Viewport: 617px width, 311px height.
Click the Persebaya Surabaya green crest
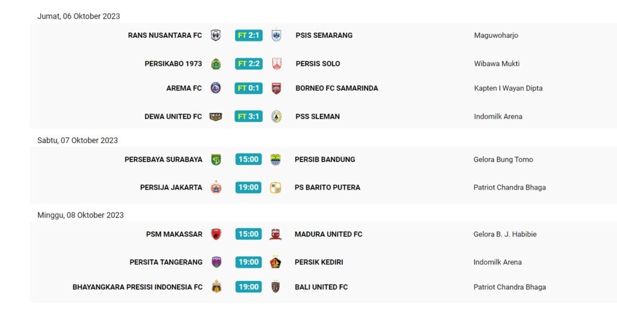tap(216, 159)
